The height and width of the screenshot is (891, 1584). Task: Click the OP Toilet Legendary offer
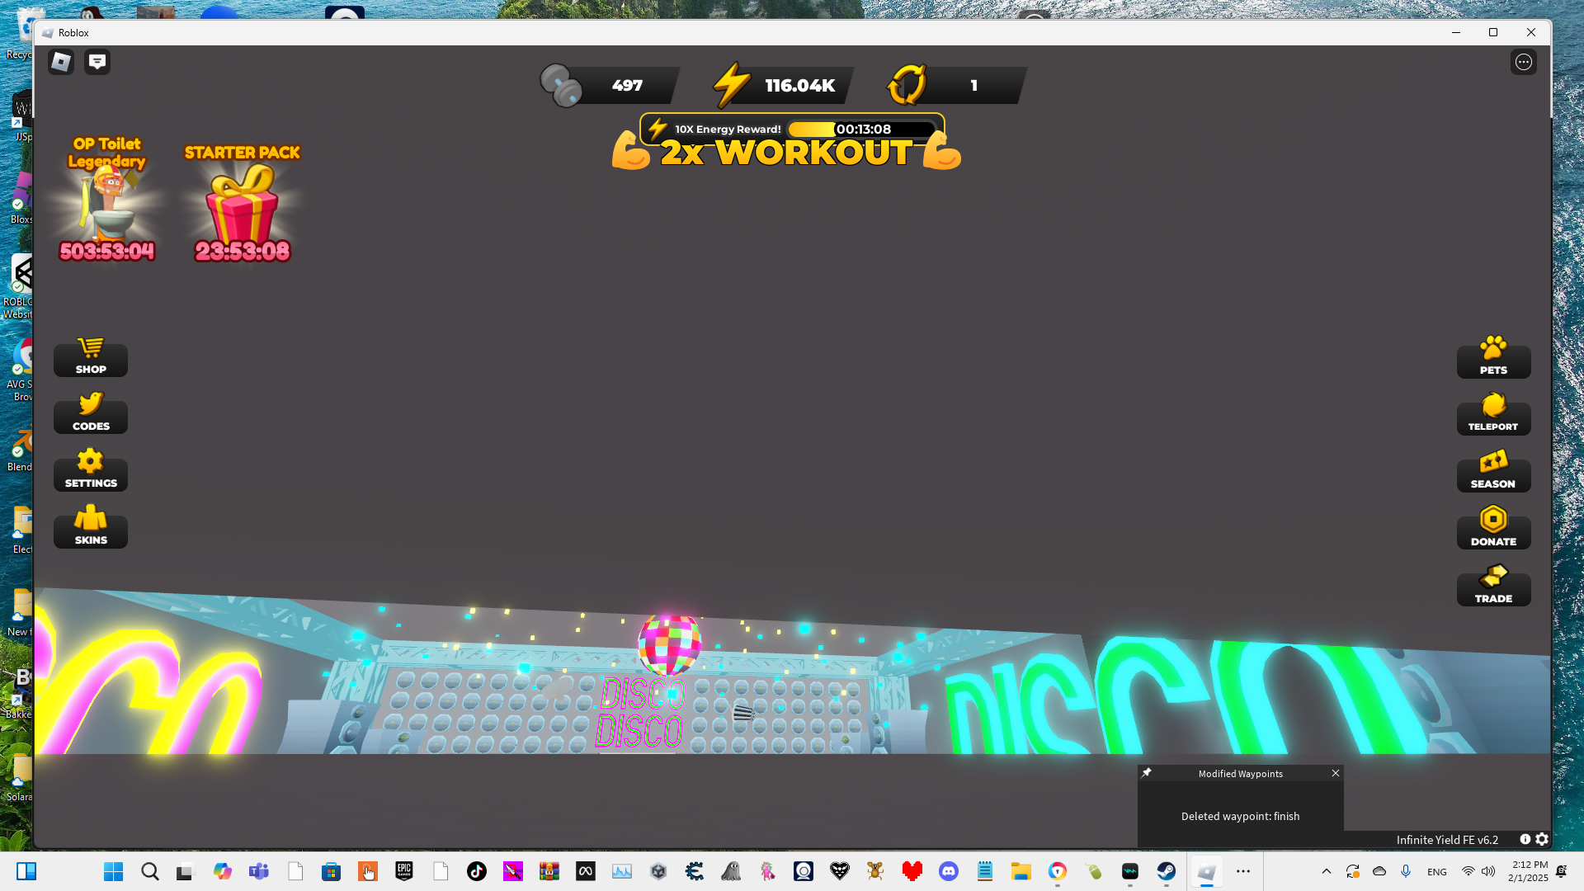107,202
